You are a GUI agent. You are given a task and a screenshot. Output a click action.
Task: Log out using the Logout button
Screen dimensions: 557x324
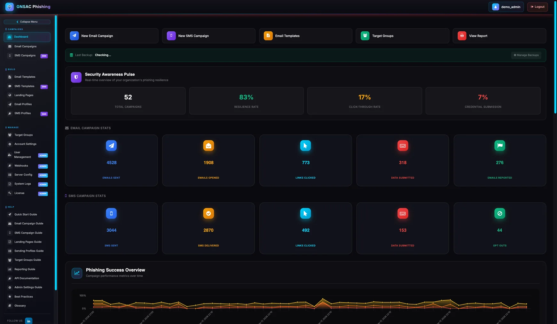(537, 7)
